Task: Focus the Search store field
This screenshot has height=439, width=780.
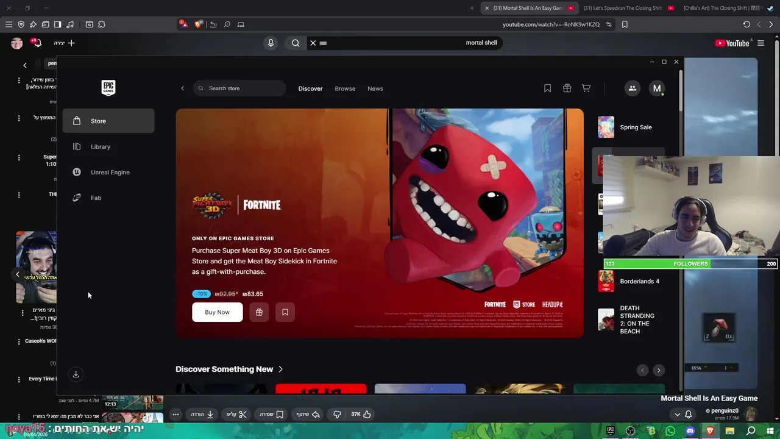Action: pos(239,88)
